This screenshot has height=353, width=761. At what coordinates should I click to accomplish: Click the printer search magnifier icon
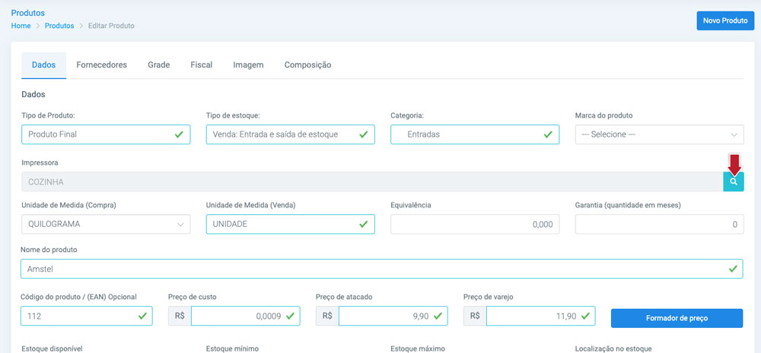pyautogui.click(x=734, y=181)
